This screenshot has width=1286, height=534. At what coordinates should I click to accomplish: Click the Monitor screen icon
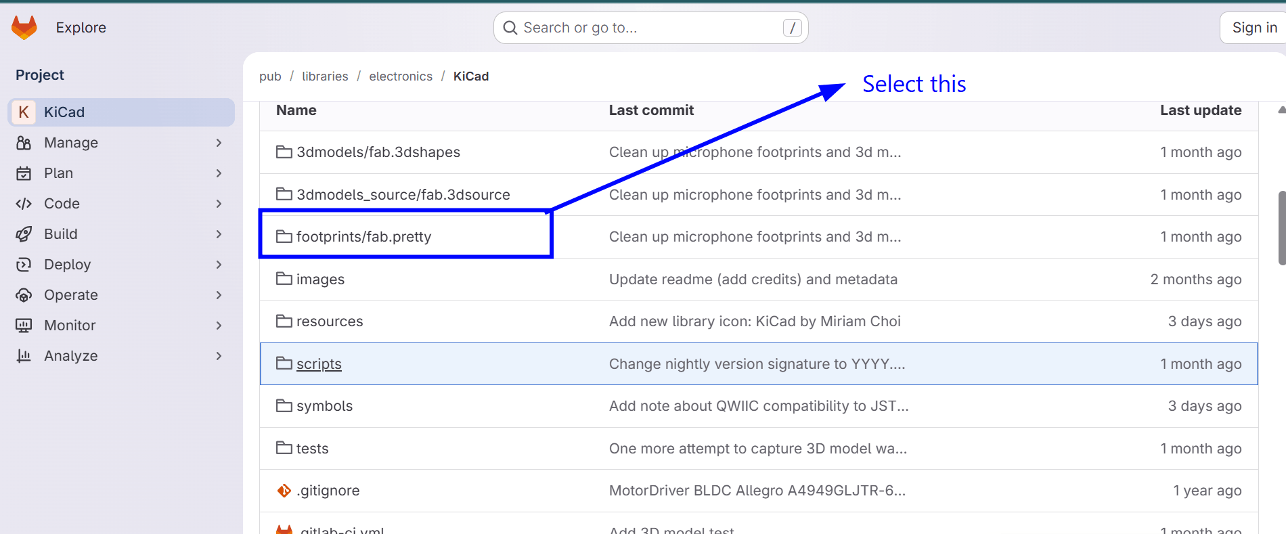click(x=24, y=326)
